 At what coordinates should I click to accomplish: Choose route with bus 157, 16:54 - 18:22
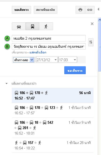(x=53, y=145)
